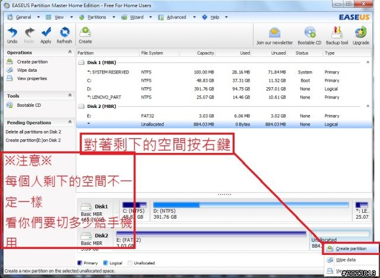The height and width of the screenshot is (278, 380).
Task: Select pending 'Create partition(E:)on Disk 2'
Action: 33,140
